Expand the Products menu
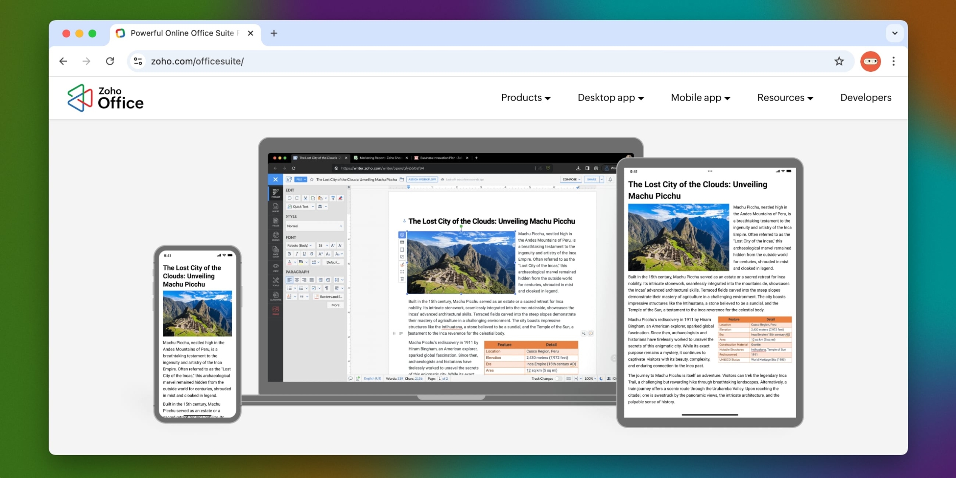Image resolution: width=956 pixels, height=478 pixels. pos(526,98)
